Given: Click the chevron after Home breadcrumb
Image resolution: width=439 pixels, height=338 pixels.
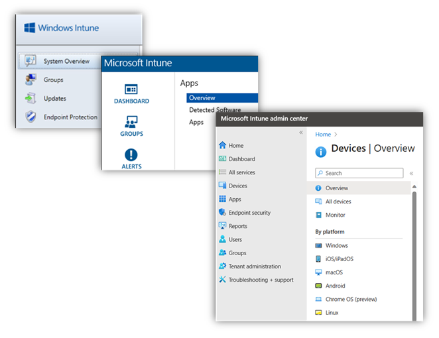Looking at the screenshot, I should pyautogui.click(x=336, y=135).
